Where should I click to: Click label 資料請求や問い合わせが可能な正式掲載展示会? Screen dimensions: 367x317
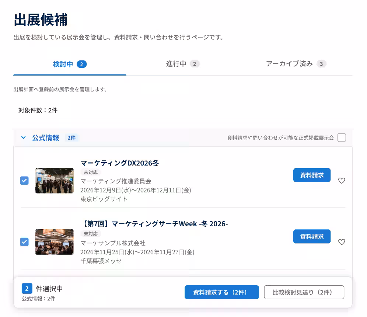coord(281,138)
